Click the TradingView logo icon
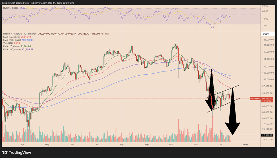The image size is (277, 158). [x=5, y=153]
